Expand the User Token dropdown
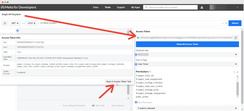Image resolution: width=244 pixels, height=111 pixels. 187,64
